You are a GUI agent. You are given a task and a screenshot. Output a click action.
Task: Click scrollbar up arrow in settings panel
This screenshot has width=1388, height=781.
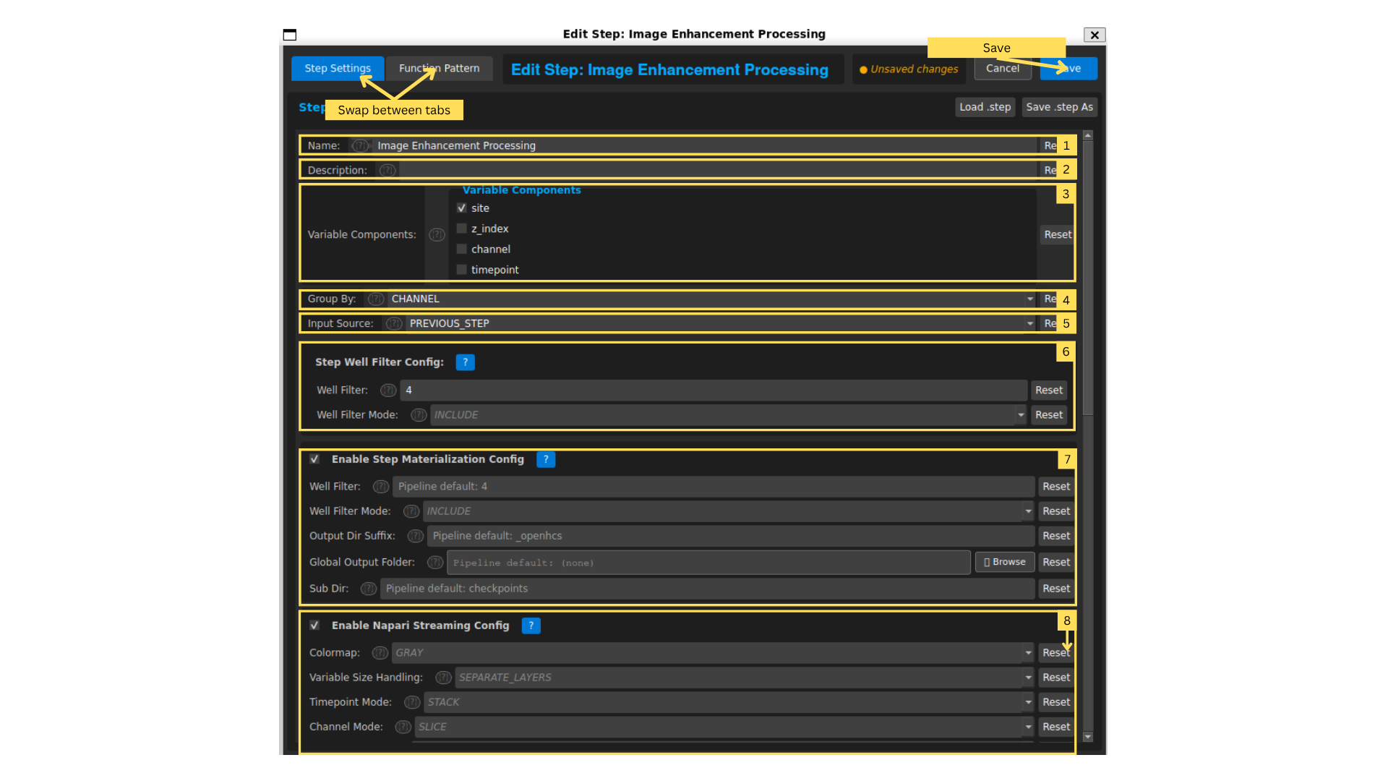pyautogui.click(x=1087, y=135)
